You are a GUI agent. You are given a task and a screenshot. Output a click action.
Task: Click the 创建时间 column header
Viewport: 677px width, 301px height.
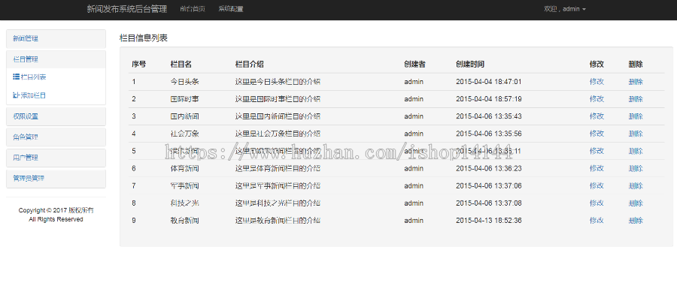coord(470,64)
